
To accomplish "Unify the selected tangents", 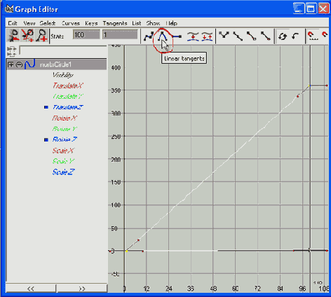I will pos(238,36).
